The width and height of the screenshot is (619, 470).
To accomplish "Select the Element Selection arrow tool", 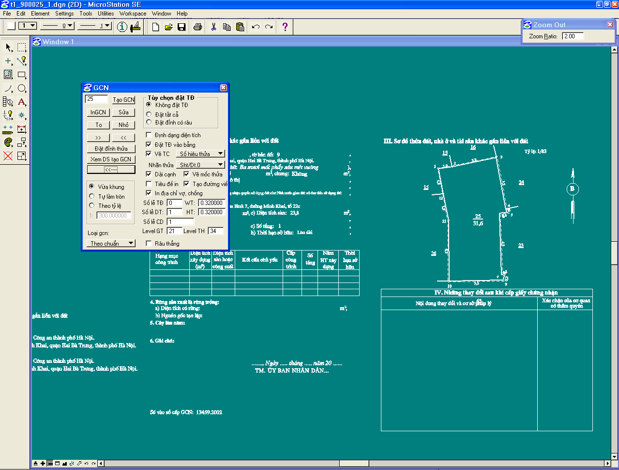I will tap(8, 47).
